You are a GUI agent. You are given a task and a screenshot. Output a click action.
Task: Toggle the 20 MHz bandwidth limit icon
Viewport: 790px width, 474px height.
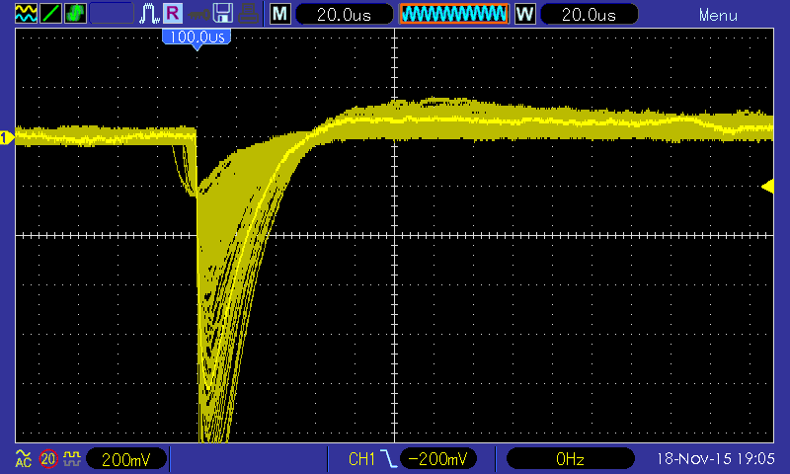point(48,458)
